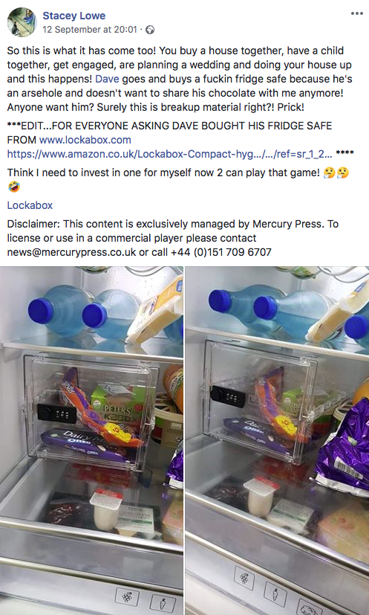This screenshot has height=615, width=369.
Task: Open the 12 September at 20:01 timestamp
Action: 90,30
